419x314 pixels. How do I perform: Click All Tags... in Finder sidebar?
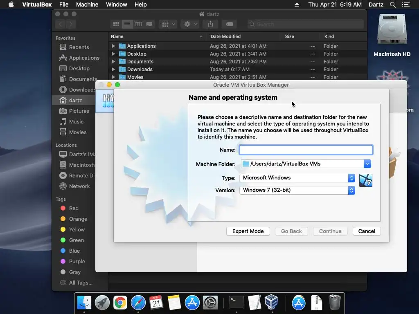tap(77, 283)
